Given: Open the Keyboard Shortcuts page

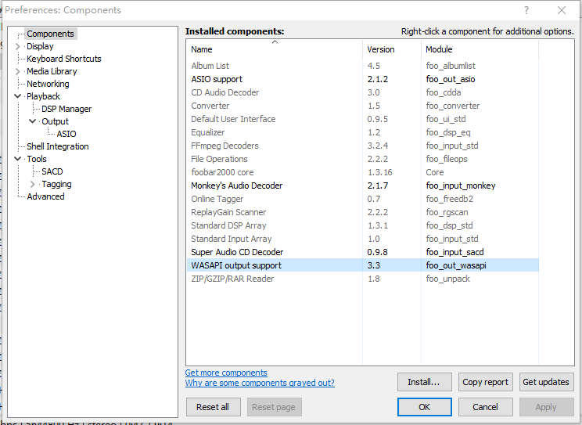Looking at the screenshot, I should pyautogui.click(x=63, y=59).
